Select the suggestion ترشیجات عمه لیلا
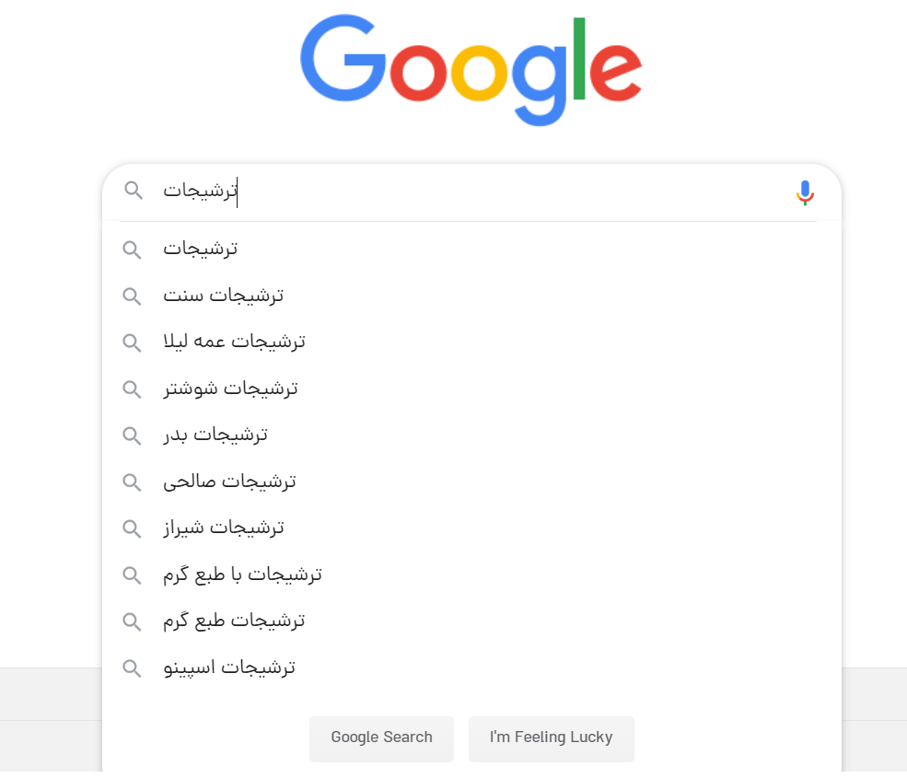The height and width of the screenshot is (778, 907). [x=235, y=342]
